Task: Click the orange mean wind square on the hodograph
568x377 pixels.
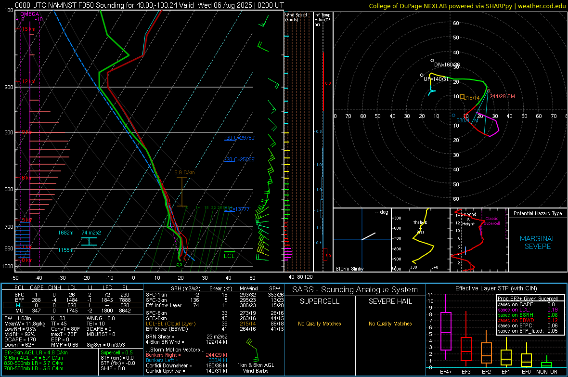Action: 462,96
